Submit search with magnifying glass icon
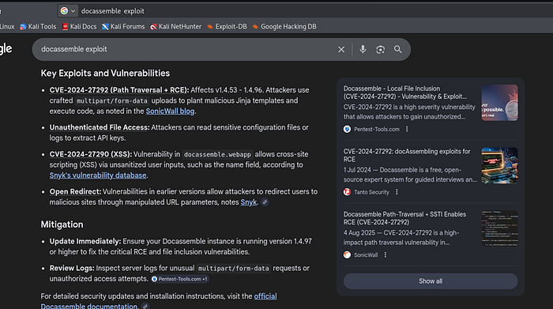 (398, 49)
